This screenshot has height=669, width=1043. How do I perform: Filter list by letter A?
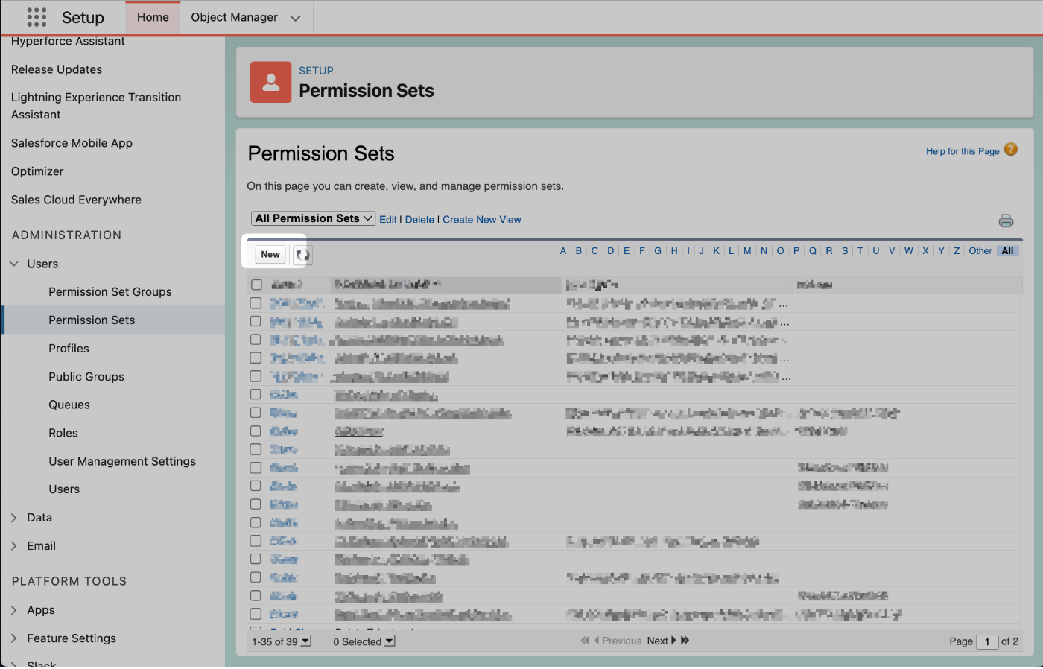pyautogui.click(x=563, y=251)
